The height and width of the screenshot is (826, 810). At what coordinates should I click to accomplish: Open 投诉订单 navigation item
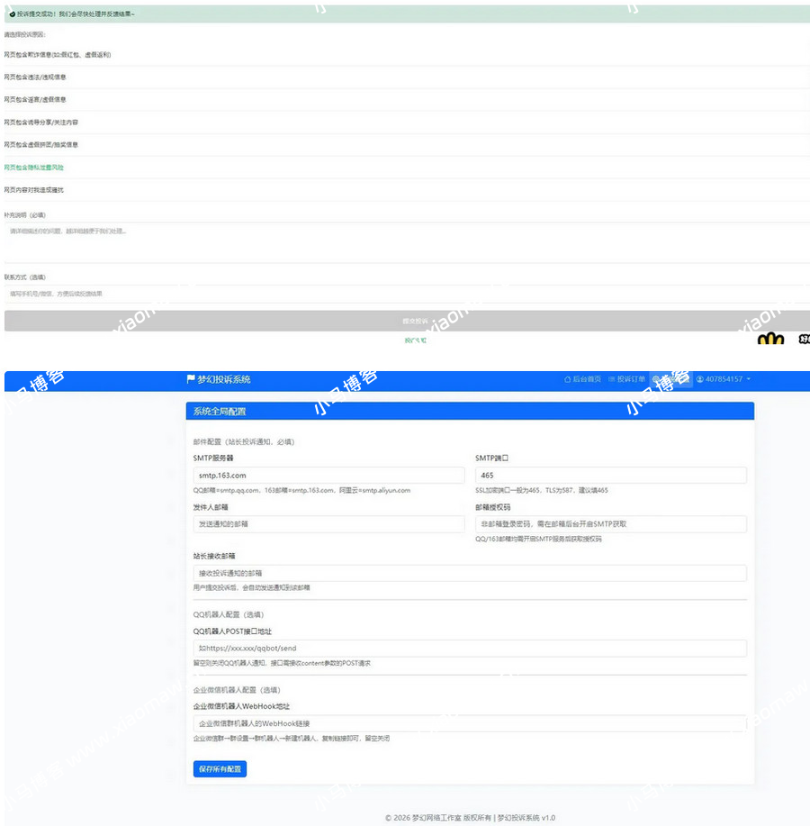630,379
